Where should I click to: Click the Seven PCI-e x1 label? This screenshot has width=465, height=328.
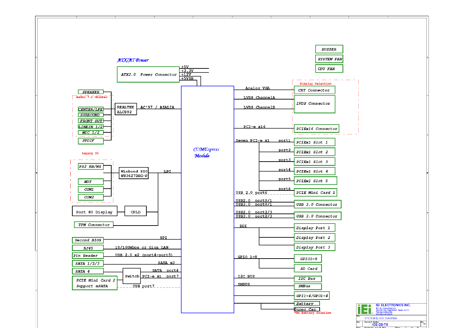pos(252,140)
